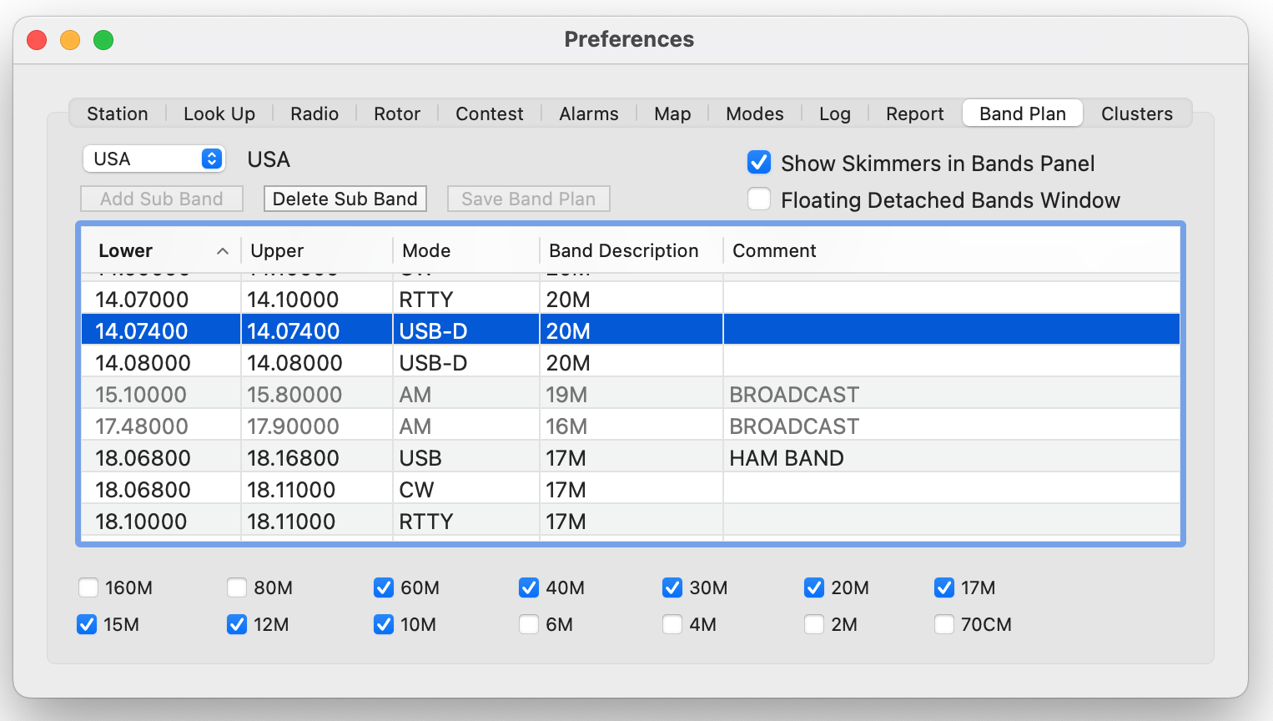Enable the 160M band checkbox

tap(88, 587)
